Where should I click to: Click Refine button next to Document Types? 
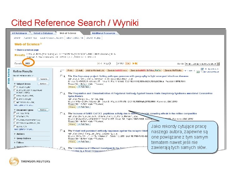tap(43, 110)
